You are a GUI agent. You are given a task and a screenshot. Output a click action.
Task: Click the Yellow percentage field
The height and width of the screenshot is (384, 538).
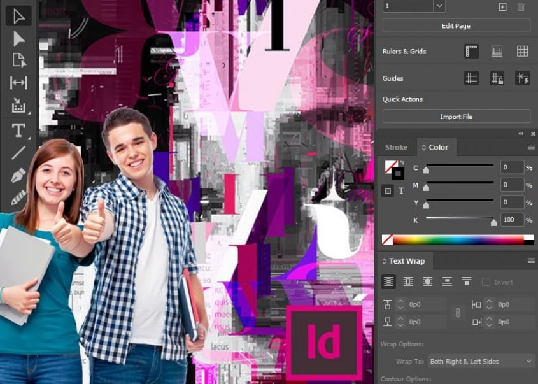512,203
